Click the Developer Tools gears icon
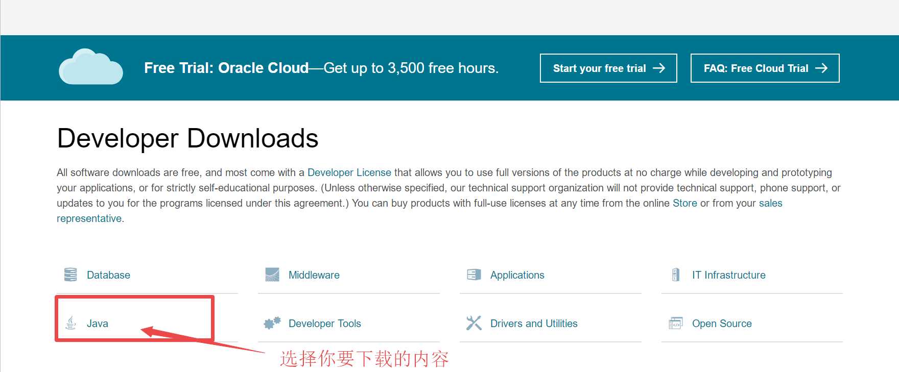 272,323
